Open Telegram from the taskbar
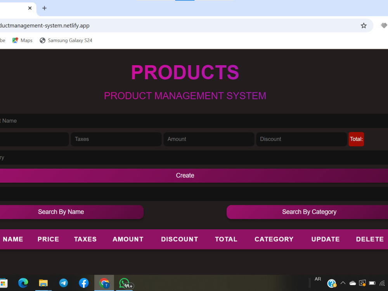The width and height of the screenshot is (388, 291). 64,283
